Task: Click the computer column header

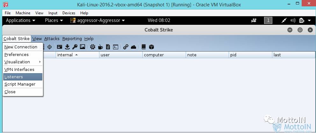Action: (164, 55)
